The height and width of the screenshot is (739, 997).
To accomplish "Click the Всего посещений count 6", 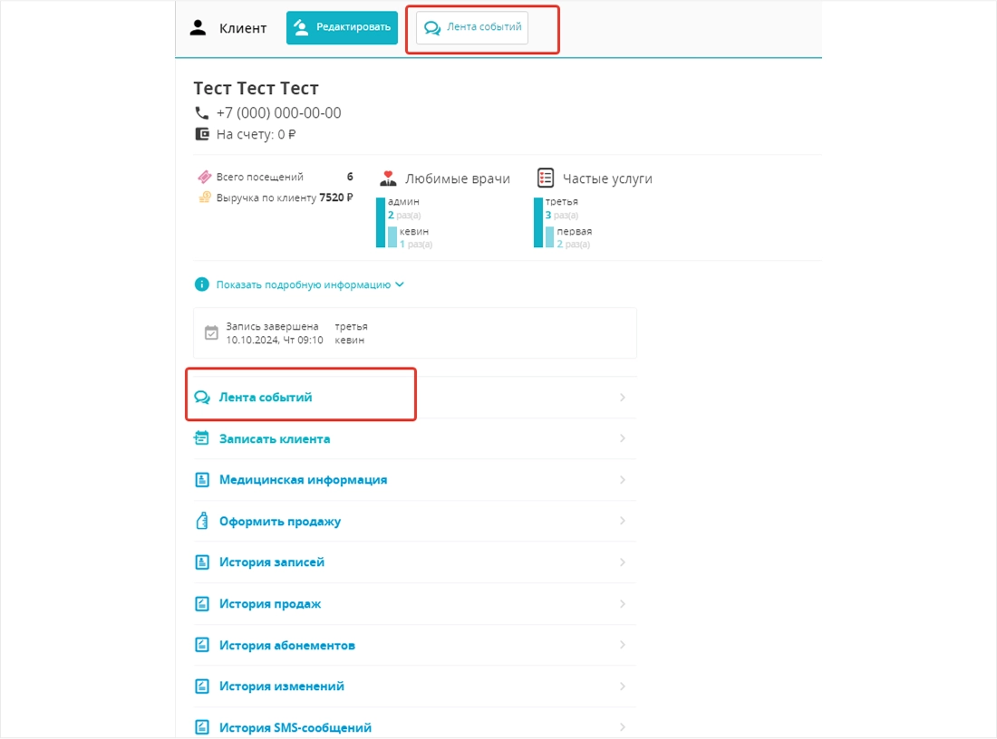I will [350, 177].
